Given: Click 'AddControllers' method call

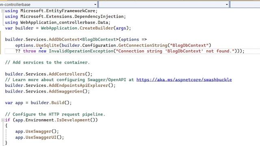Looking at the screenshot, I should [67, 74].
